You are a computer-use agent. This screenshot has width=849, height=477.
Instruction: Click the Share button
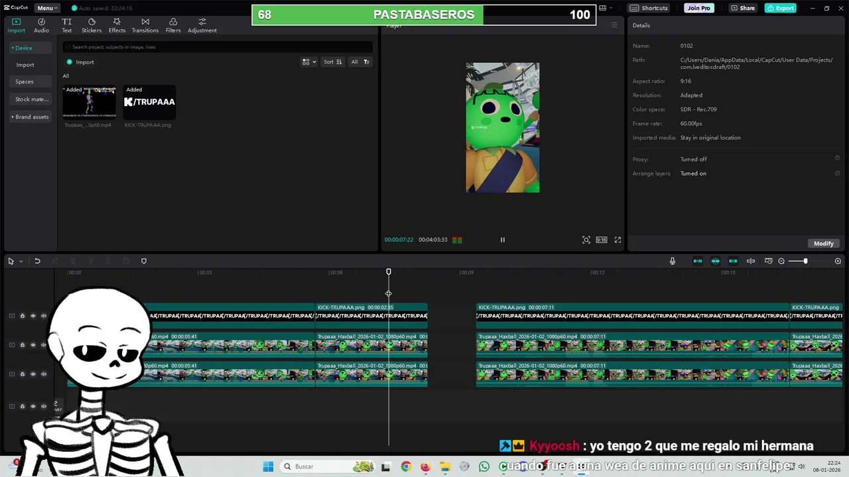[x=742, y=8]
